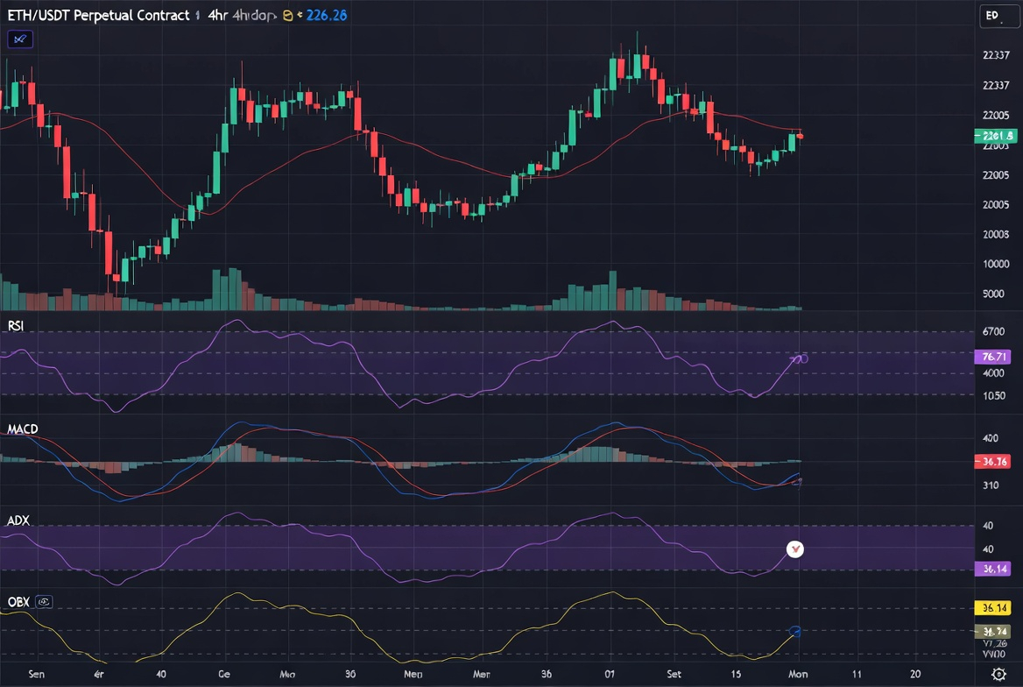Click the white circular marker on ADX line
The image size is (1023, 687).
tap(794, 549)
